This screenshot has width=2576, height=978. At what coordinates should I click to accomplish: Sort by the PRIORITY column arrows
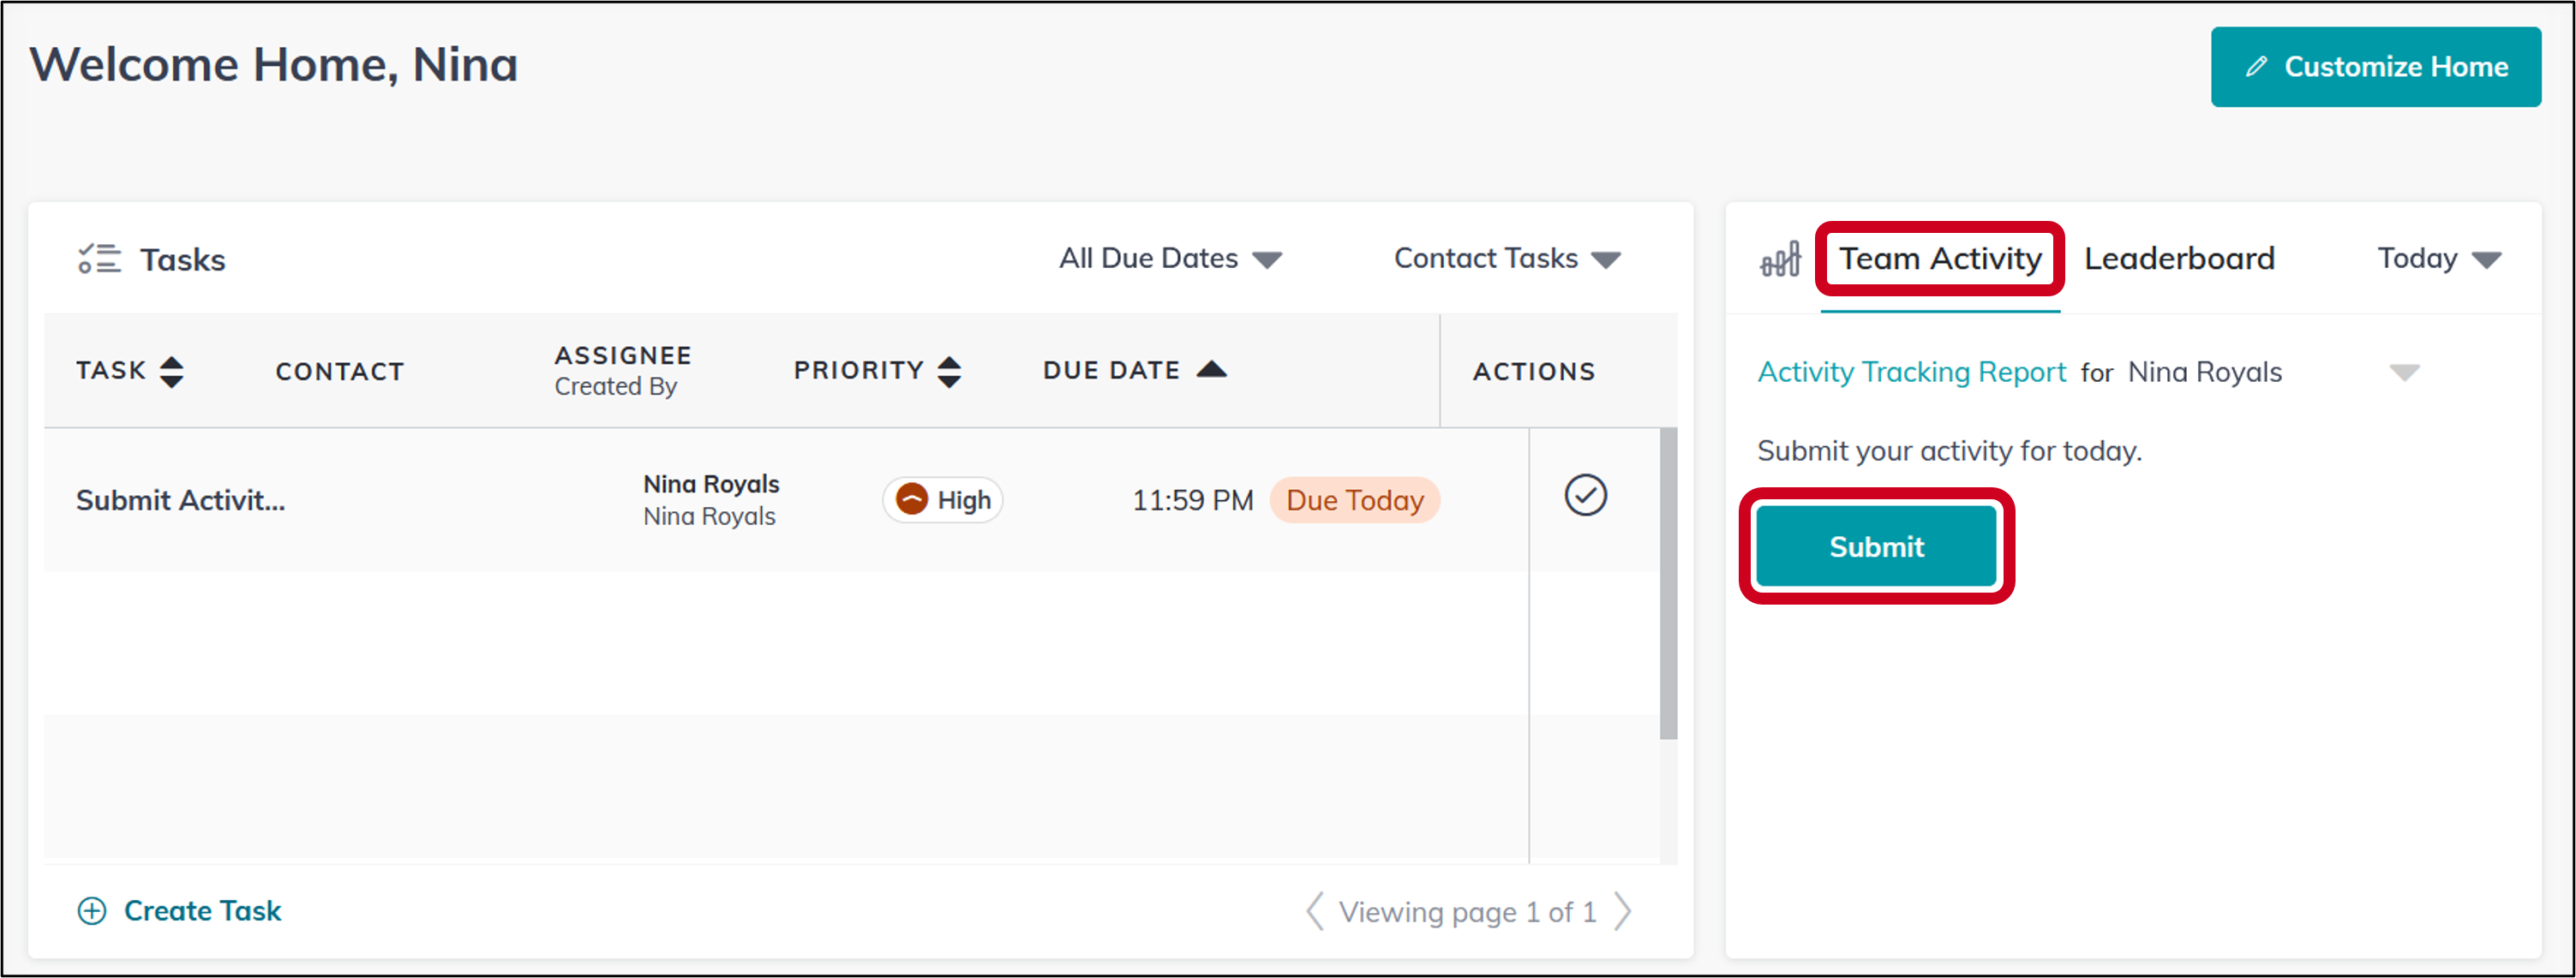coord(949,372)
